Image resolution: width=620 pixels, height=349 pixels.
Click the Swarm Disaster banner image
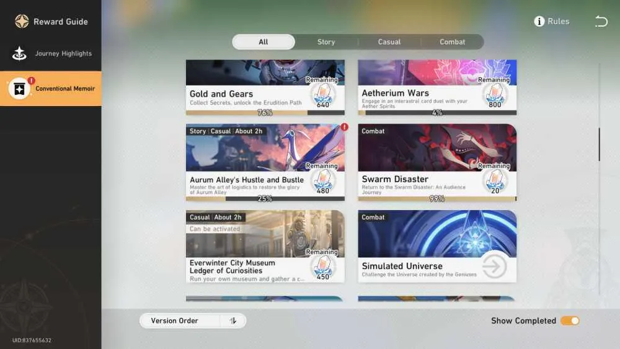point(437,148)
